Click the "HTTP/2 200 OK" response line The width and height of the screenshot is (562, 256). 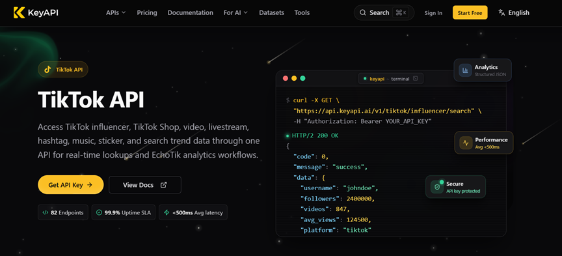coord(312,135)
